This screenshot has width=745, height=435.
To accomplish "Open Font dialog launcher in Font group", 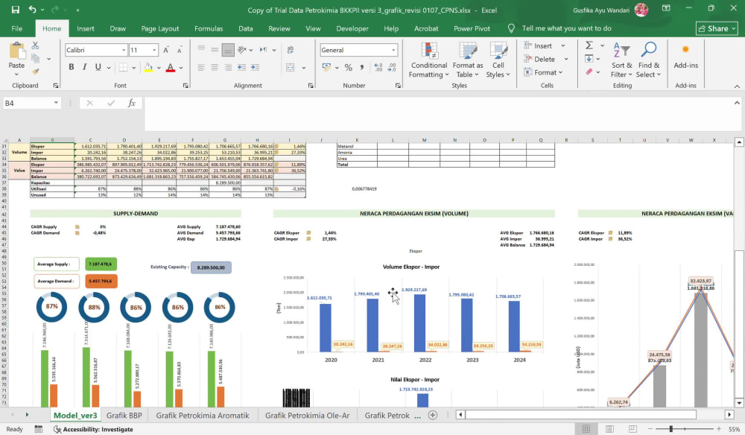I will coord(186,86).
